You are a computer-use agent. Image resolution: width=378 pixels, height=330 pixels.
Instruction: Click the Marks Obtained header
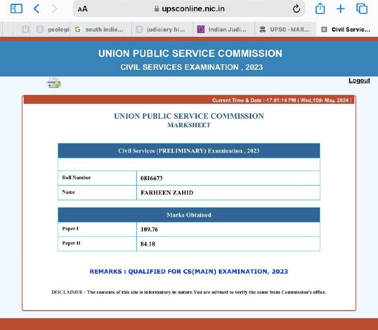point(189,215)
